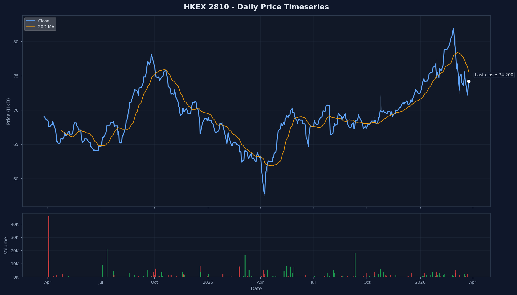Click the white last-close marker dot
The height and width of the screenshot is (295, 517).
point(469,81)
